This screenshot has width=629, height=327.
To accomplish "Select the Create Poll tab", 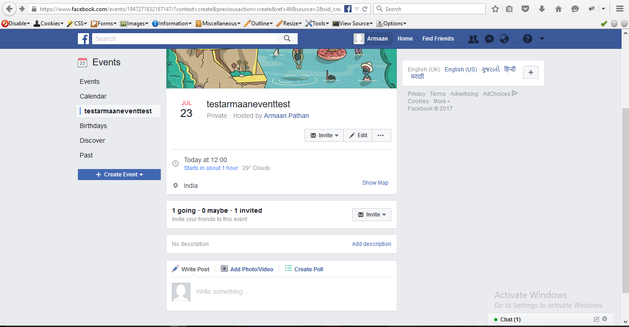I will (x=304, y=269).
